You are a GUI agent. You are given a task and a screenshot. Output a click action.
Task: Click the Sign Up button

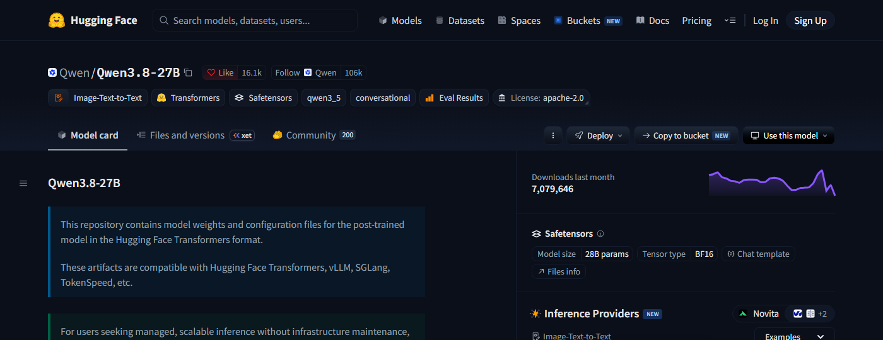point(810,21)
